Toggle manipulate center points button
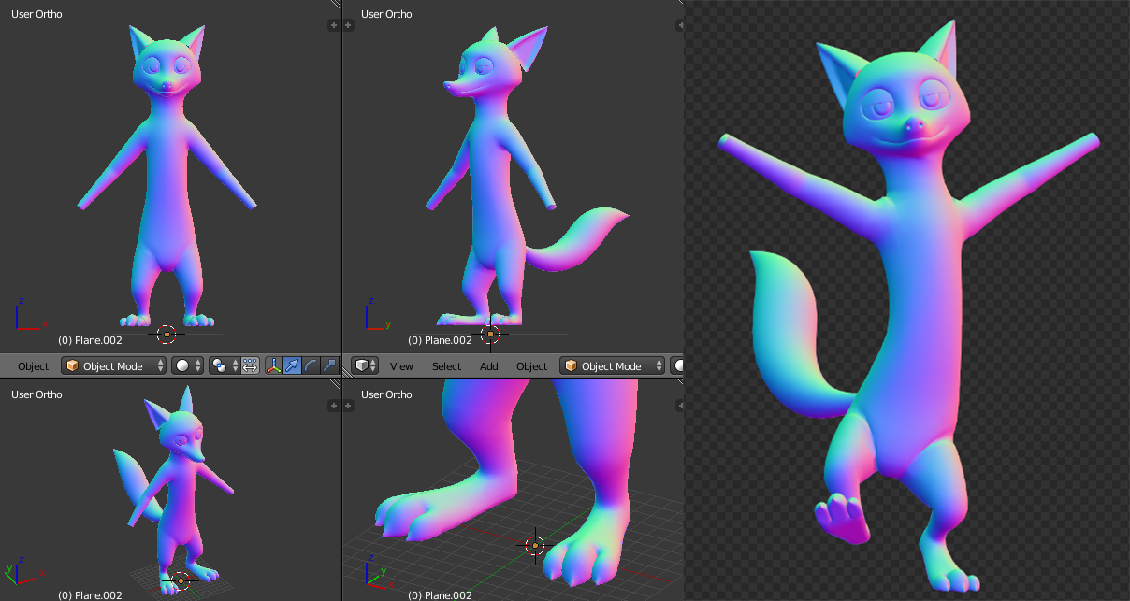The height and width of the screenshot is (601, 1130). tap(250, 365)
